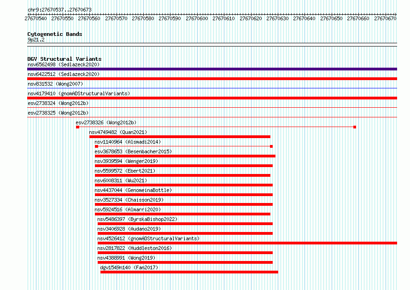The width and height of the screenshot is (410, 290).
Task: Open nsv5599572 (Ebert2021) label
Action: click(x=125, y=171)
